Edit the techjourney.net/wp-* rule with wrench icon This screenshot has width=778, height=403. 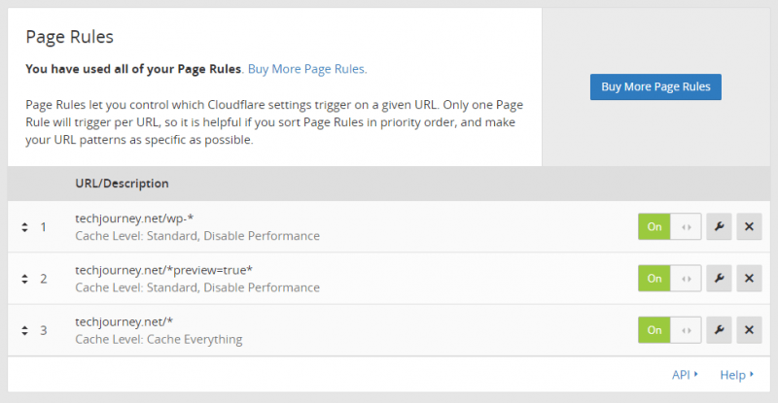[x=719, y=226]
